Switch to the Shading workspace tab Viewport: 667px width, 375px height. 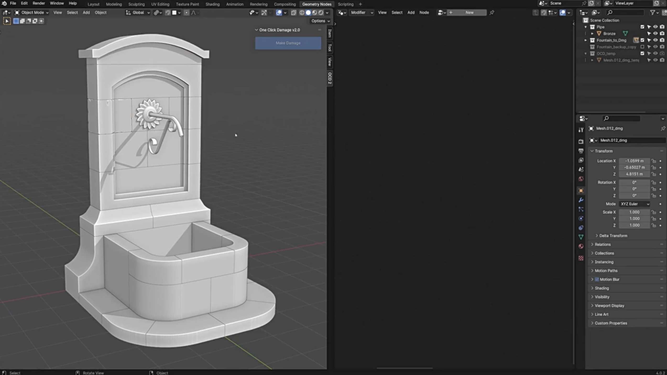pyautogui.click(x=212, y=4)
